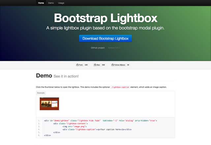Open the fork count bubble showing 230
Image resolution: width=211 pixels, height=145 pixels.
86,65
